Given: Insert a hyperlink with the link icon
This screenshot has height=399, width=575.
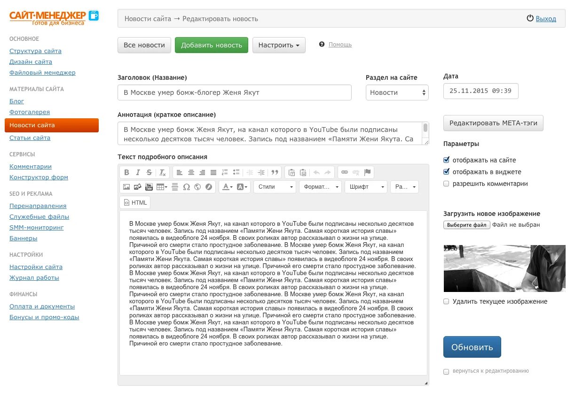Looking at the screenshot, I should (x=345, y=172).
